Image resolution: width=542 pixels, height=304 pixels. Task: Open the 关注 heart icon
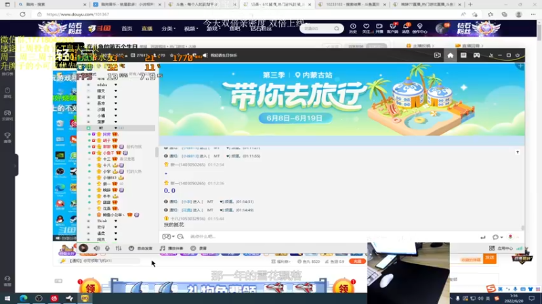pos(367,28)
